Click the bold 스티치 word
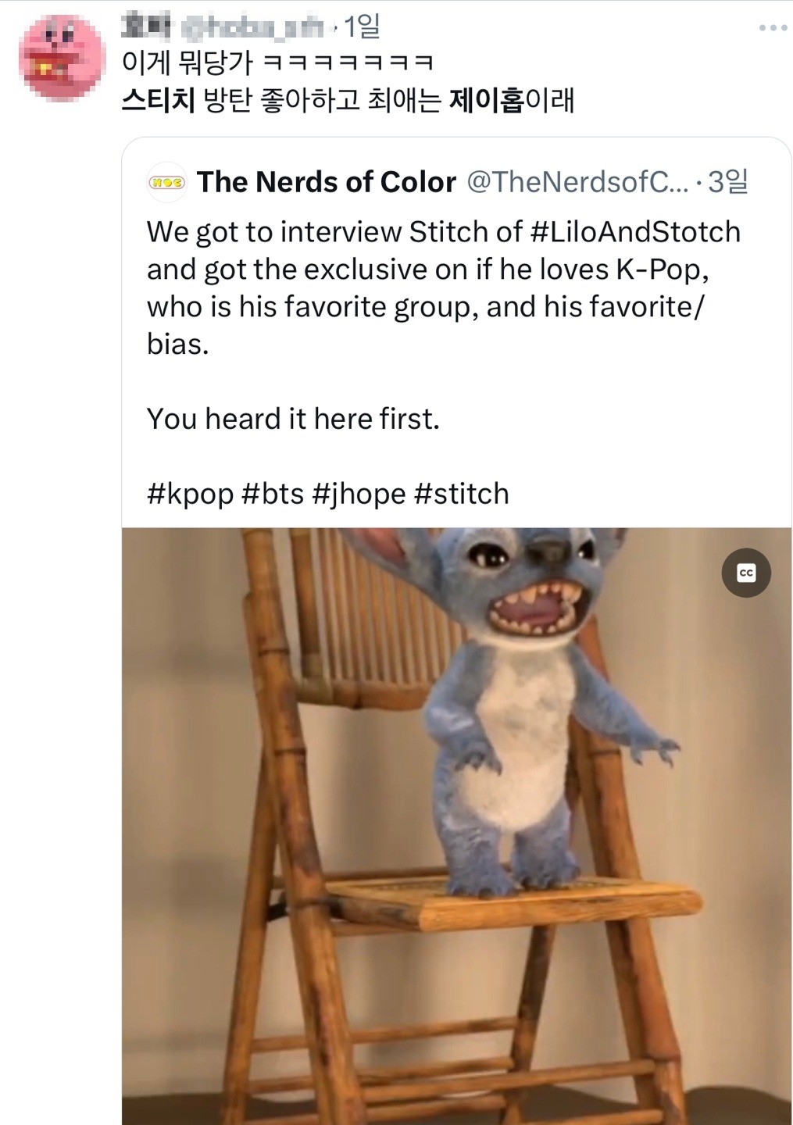This screenshot has width=793, height=1125. [158, 101]
